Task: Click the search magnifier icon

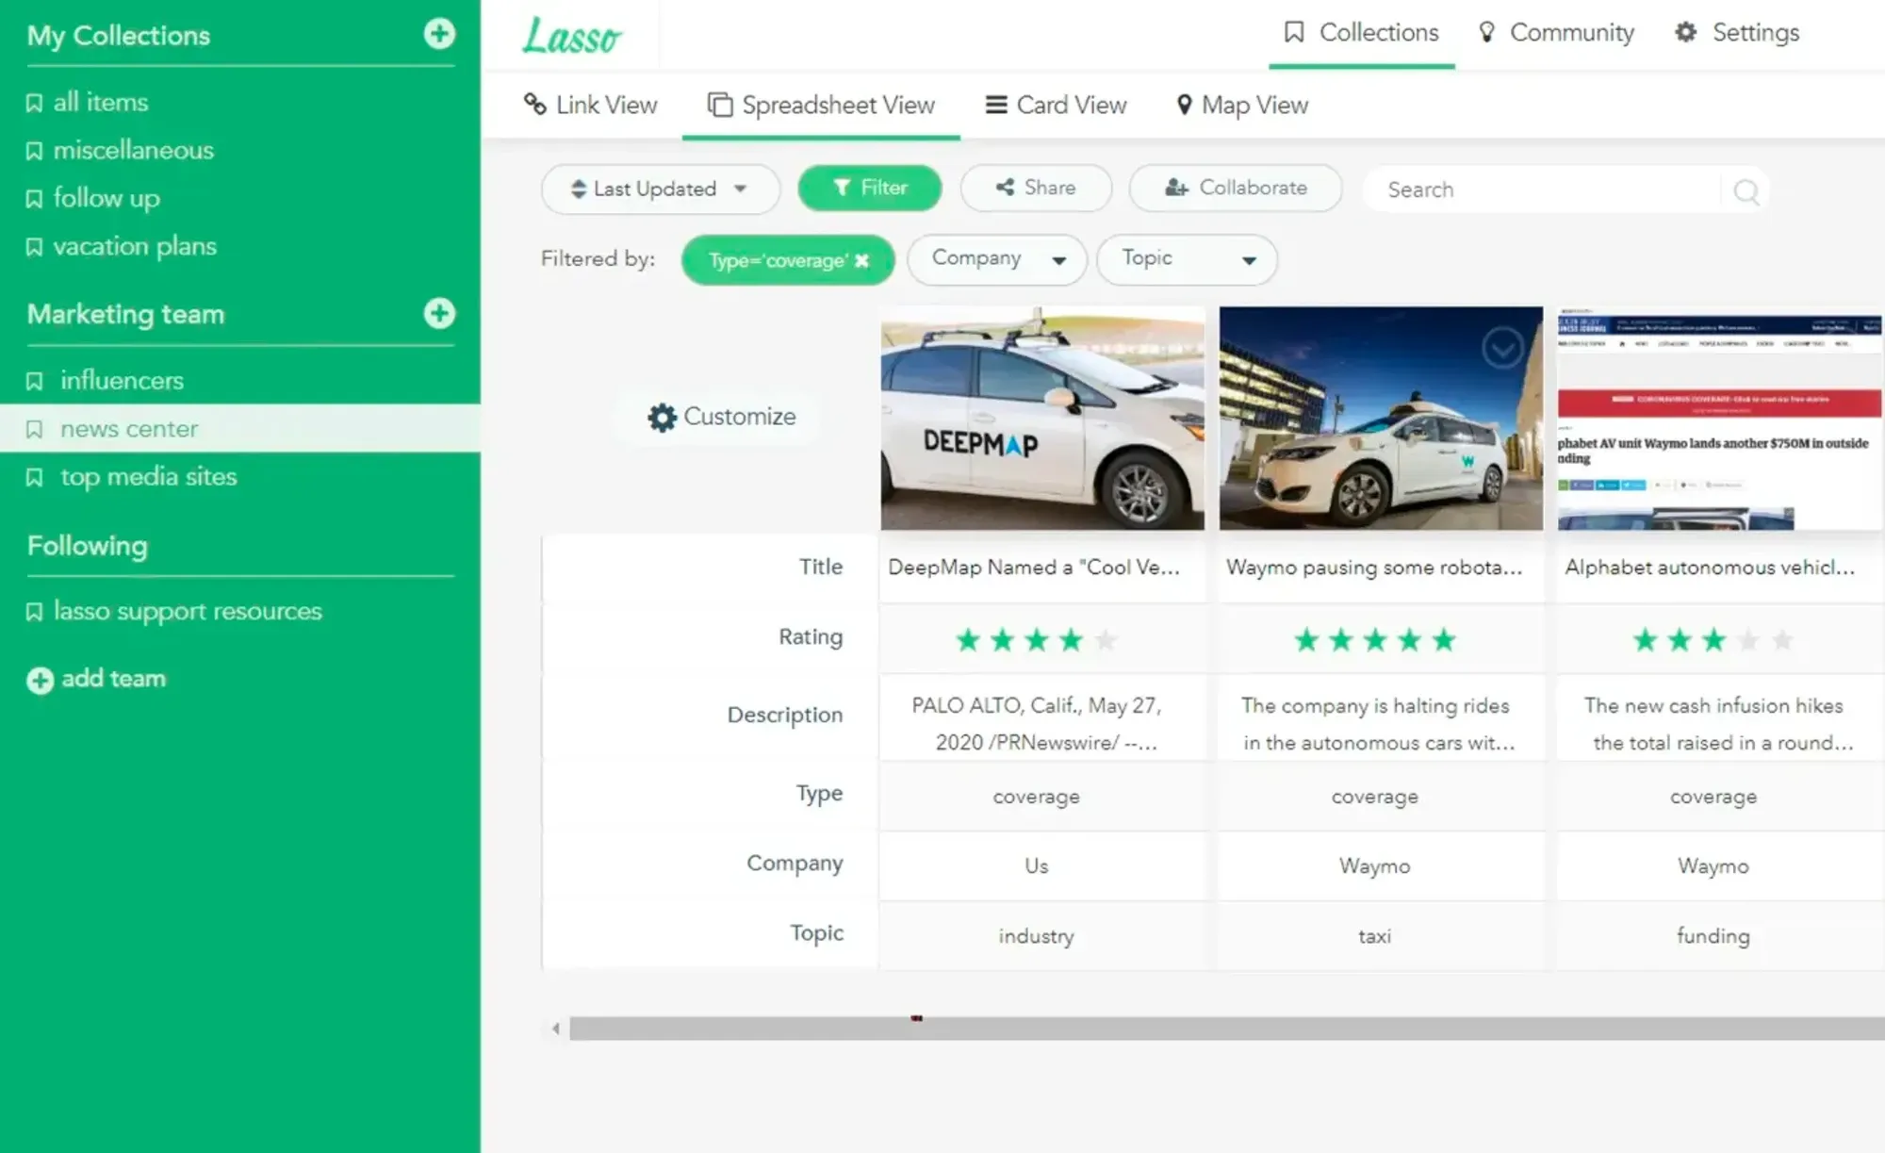Action: [1746, 191]
